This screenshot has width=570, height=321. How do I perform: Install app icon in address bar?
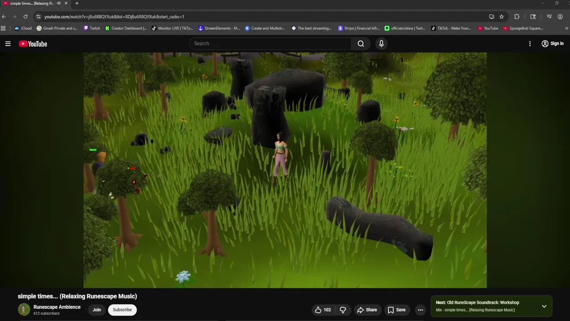pyautogui.click(x=492, y=16)
